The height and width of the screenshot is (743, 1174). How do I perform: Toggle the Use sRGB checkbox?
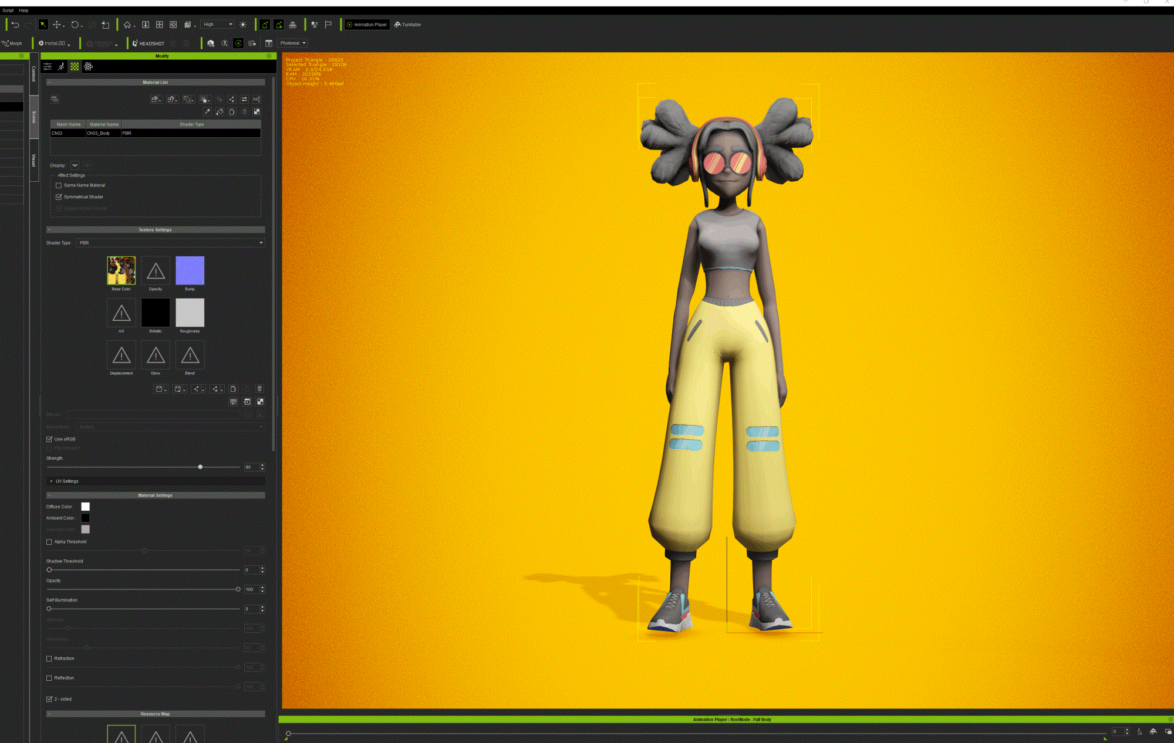[x=49, y=439]
